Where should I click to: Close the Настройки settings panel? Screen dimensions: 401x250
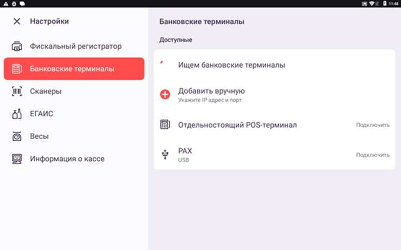(x=17, y=21)
